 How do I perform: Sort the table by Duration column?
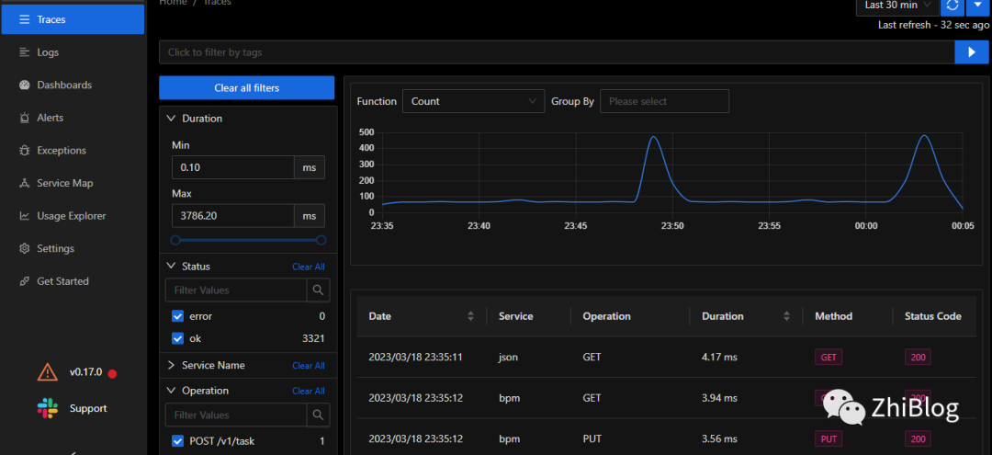[x=786, y=316]
